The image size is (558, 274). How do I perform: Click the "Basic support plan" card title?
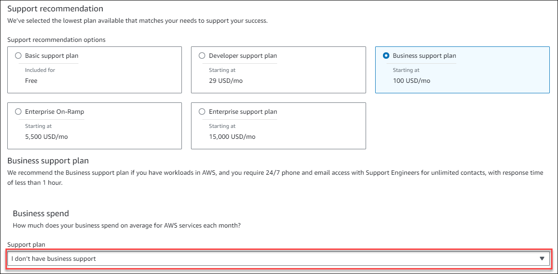pyautogui.click(x=52, y=56)
